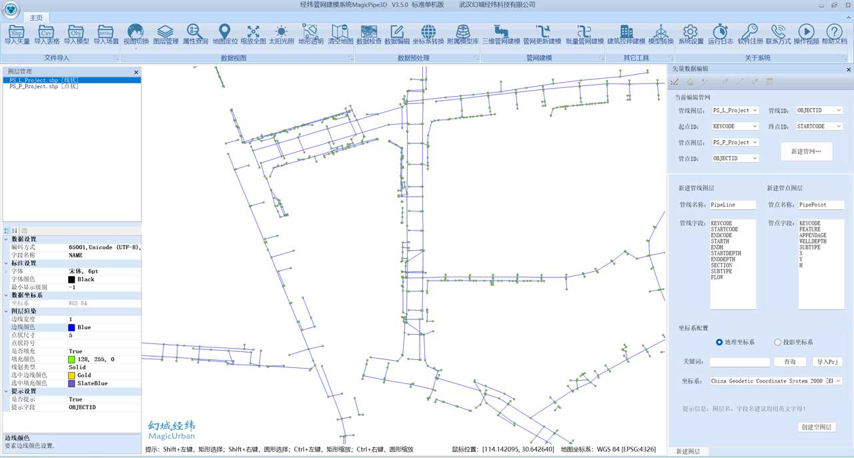Switch to the 主页 ribbon tab
Screen dimensions: 854x458
(x=36, y=17)
